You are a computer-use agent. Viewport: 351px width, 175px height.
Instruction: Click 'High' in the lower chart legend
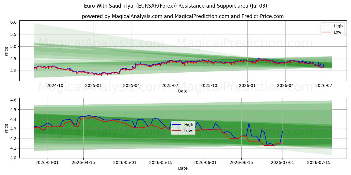click(189, 125)
